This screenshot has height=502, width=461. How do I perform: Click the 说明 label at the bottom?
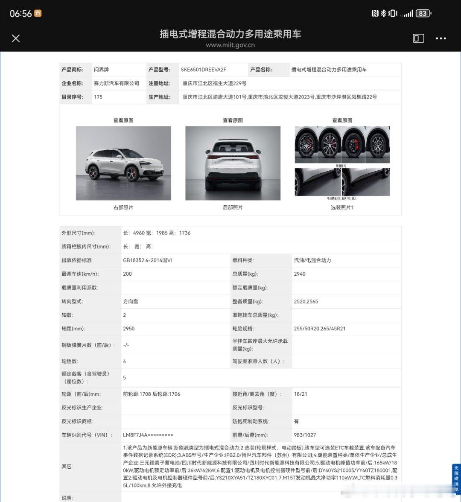click(x=67, y=498)
